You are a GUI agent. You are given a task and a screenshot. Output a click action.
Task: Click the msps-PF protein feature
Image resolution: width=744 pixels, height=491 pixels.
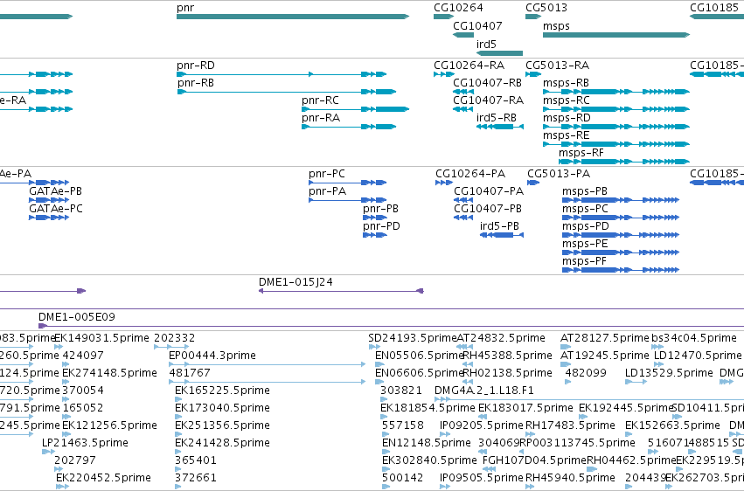pos(621,270)
